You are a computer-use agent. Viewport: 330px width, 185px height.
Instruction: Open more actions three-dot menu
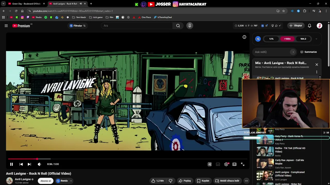click(x=246, y=181)
